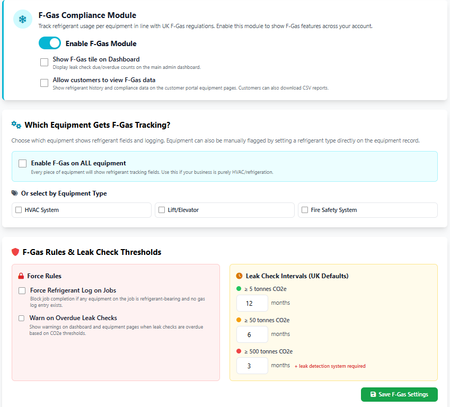Viewport: 450px width, 407px height.
Task: Click the green dot for 5 tonnes CO2e
Action: [239, 289]
